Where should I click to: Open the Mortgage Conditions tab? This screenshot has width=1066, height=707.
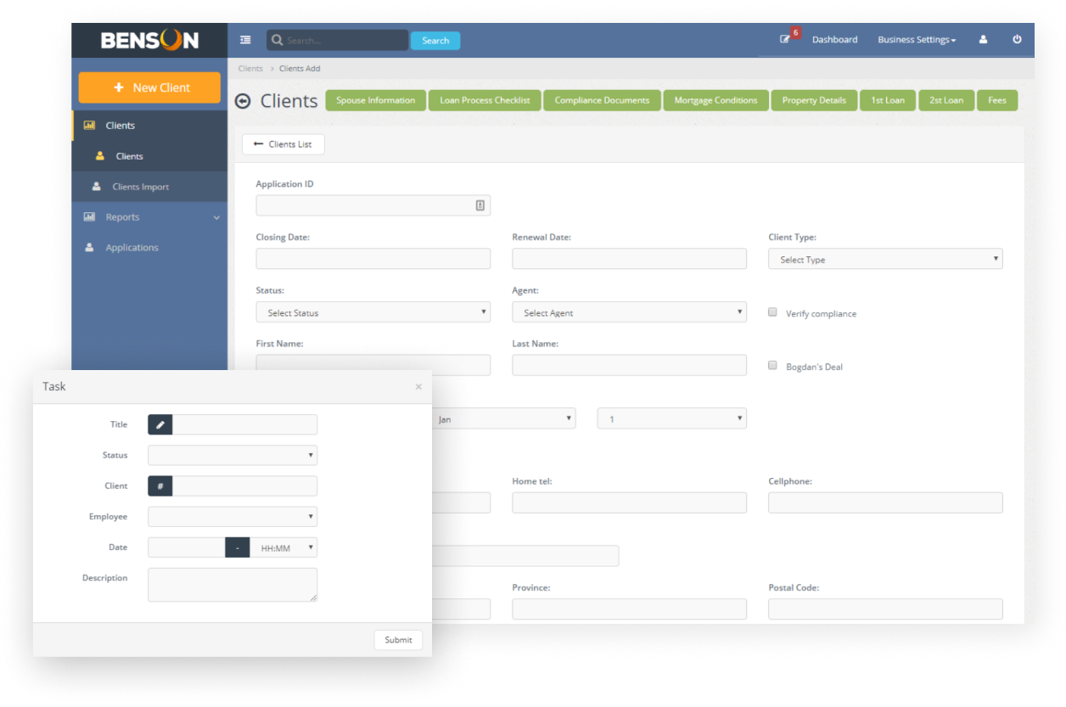coord(715,100)
